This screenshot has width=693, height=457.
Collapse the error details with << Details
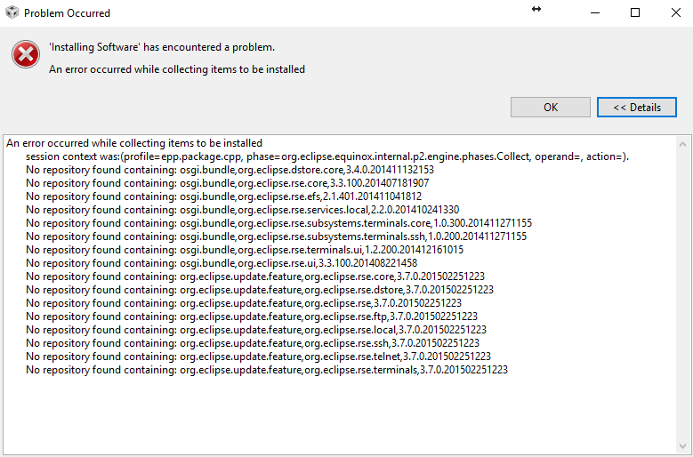(x=637, y=107)
